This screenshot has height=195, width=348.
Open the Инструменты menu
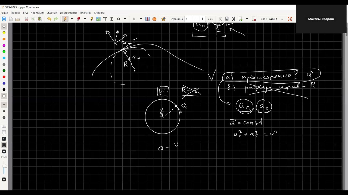tap(69, 12)
